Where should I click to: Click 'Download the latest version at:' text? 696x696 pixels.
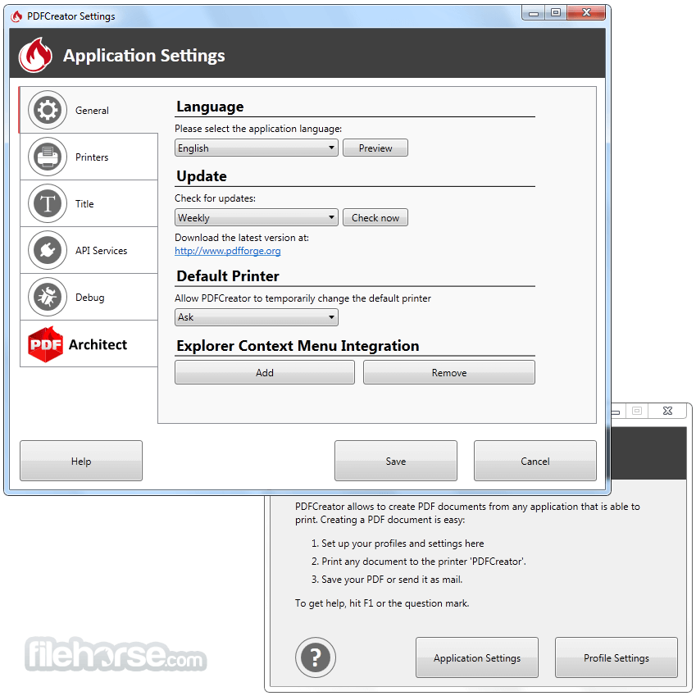242,238
